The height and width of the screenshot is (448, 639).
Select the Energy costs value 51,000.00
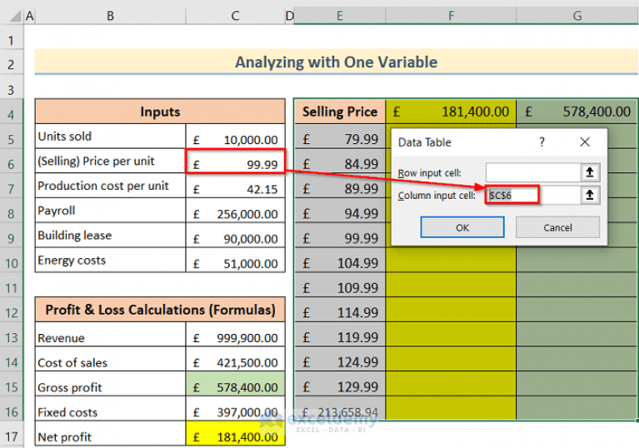pyautogui.click(x=236, y=260)
